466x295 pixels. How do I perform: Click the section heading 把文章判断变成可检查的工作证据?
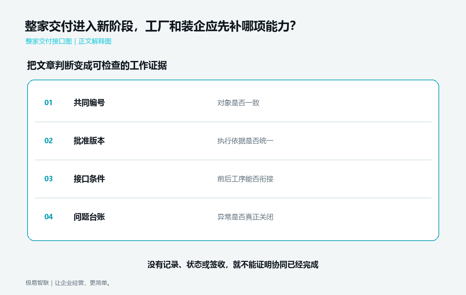tap(97, 66)
